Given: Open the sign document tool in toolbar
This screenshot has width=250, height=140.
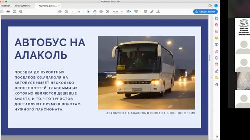Looking at the screenshot, I should pos(158,12).
